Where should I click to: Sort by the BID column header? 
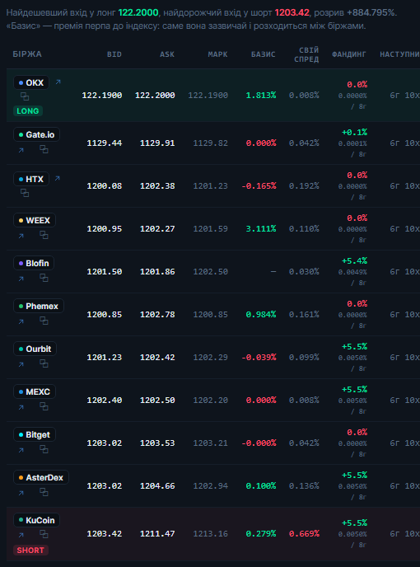pos(114,54)
